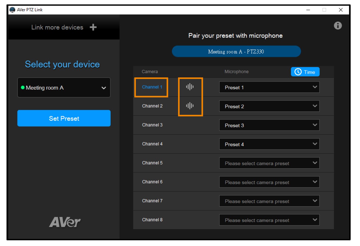Open the Preset 4 dropdown for Channel 4

pyautogui.click(x=269, y=144)
